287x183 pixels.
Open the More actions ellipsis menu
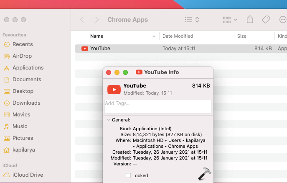pyautogui.click(x=283, y=19)
